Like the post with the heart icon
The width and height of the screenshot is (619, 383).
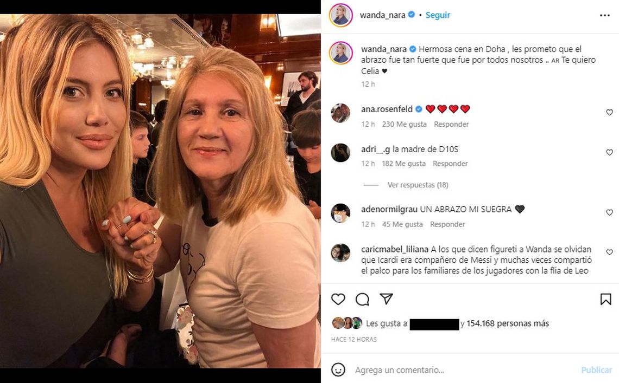pyautogui.click(x=338, y=299)
